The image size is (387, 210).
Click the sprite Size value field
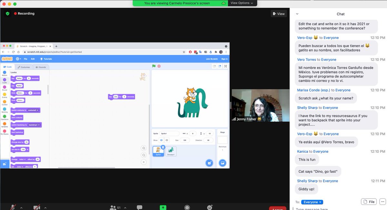click(x=185, y=140)
